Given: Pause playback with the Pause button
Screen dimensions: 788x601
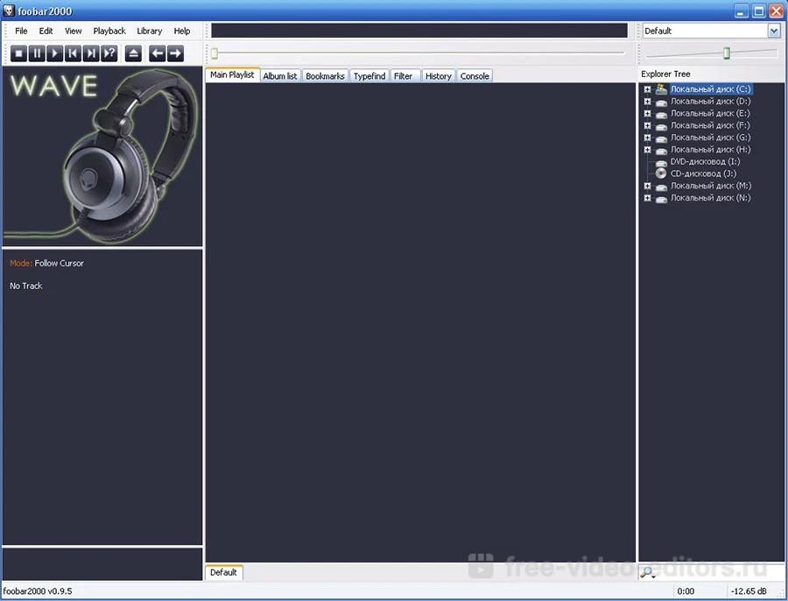Looking at the screenshot, I should click(37, 53).
